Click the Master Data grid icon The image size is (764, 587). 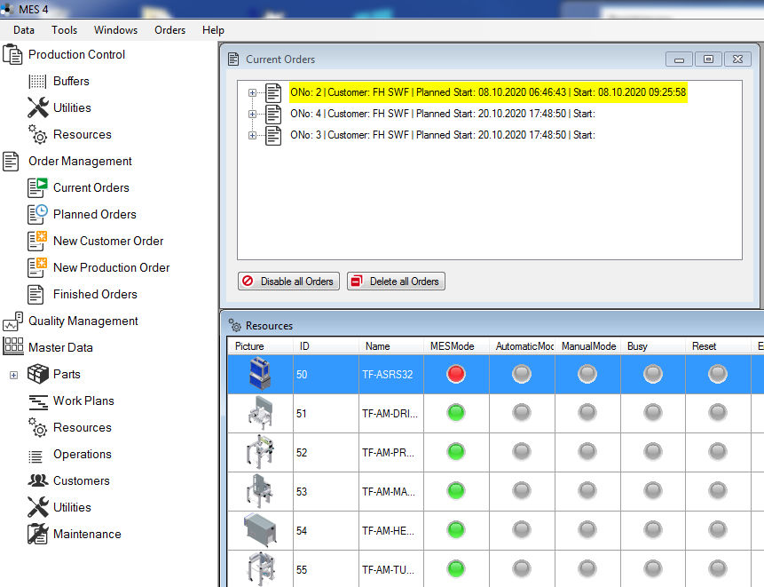(x=13, y=345)
